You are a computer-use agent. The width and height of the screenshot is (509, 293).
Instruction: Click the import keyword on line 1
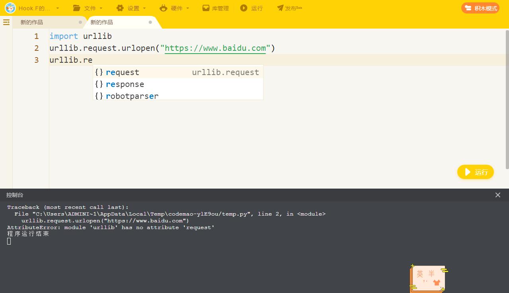64,36
